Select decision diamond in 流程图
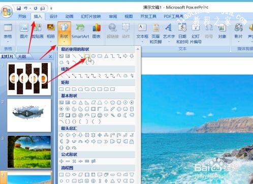The height and width of the screenshot is (184, 253). pyautogui.click(x=74, y=174)
